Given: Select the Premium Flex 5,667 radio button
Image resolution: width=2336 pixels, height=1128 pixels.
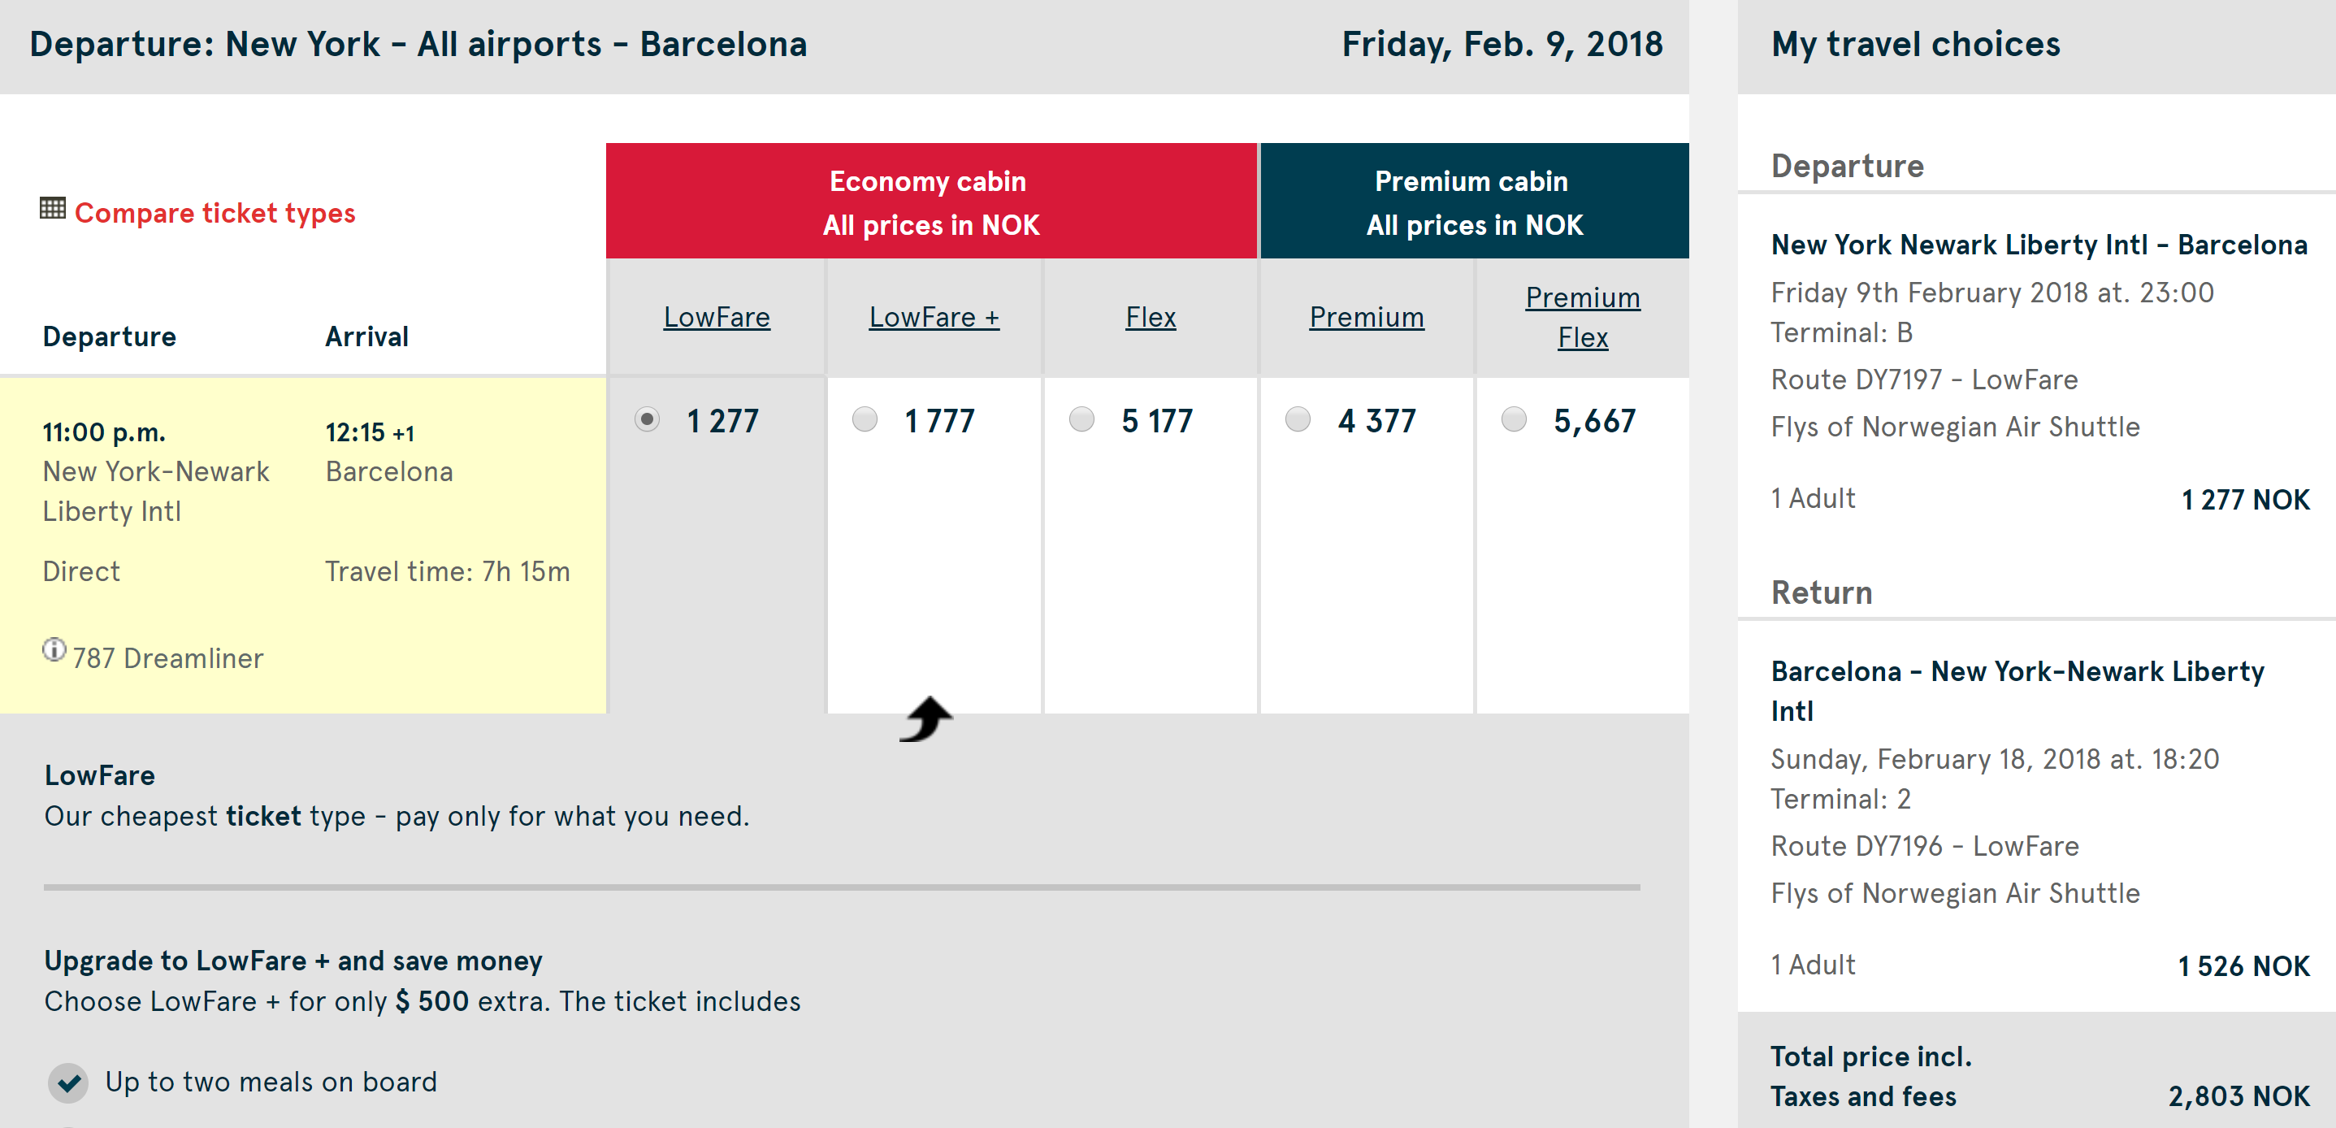Looking at the screenshot, I should 1515,419.
